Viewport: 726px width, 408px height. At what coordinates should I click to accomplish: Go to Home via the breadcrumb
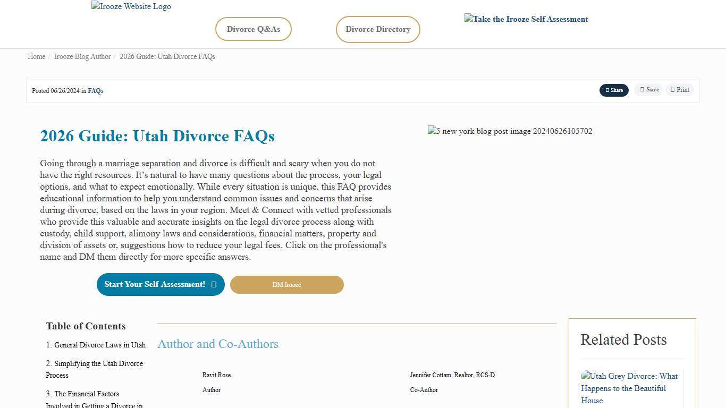[36, 56]
